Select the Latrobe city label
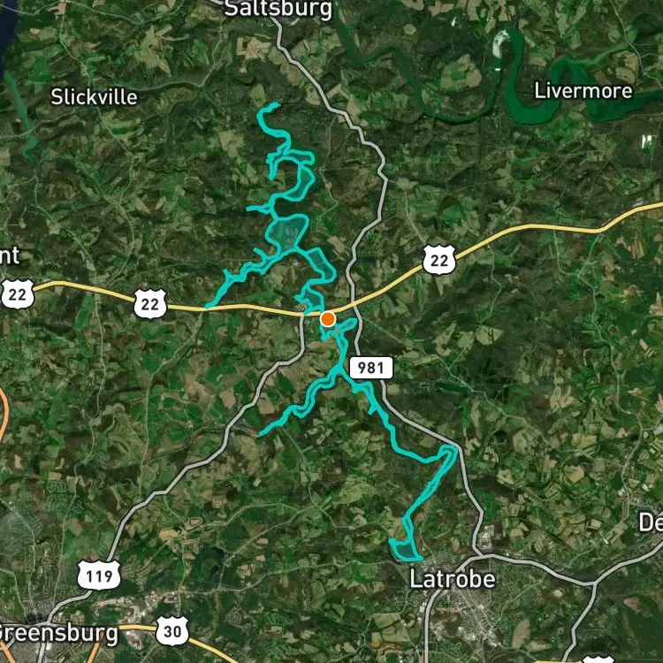 point(453,579)
